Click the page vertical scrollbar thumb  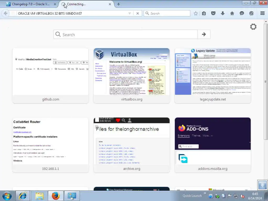pyautogui.click(x=266, y=82)
